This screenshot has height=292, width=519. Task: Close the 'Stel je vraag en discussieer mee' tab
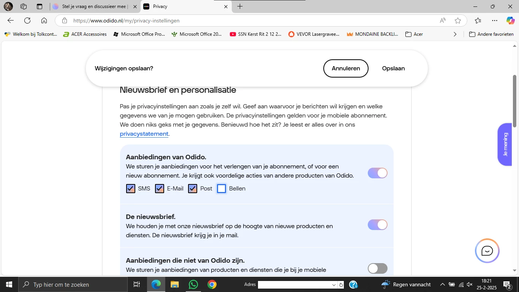point(135,6)
